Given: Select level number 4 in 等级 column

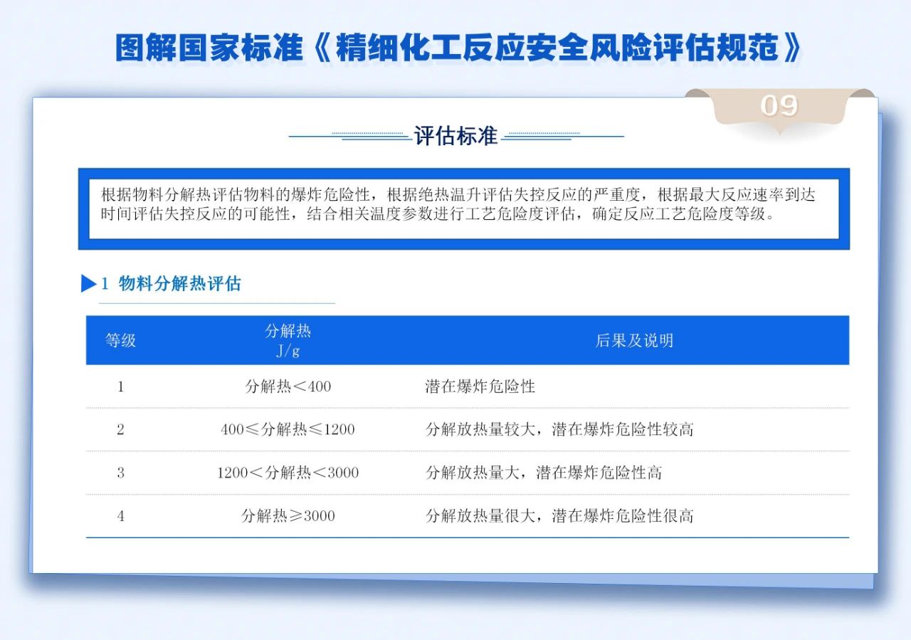Looking at the screenshot, I should click(x=120, y=516).
